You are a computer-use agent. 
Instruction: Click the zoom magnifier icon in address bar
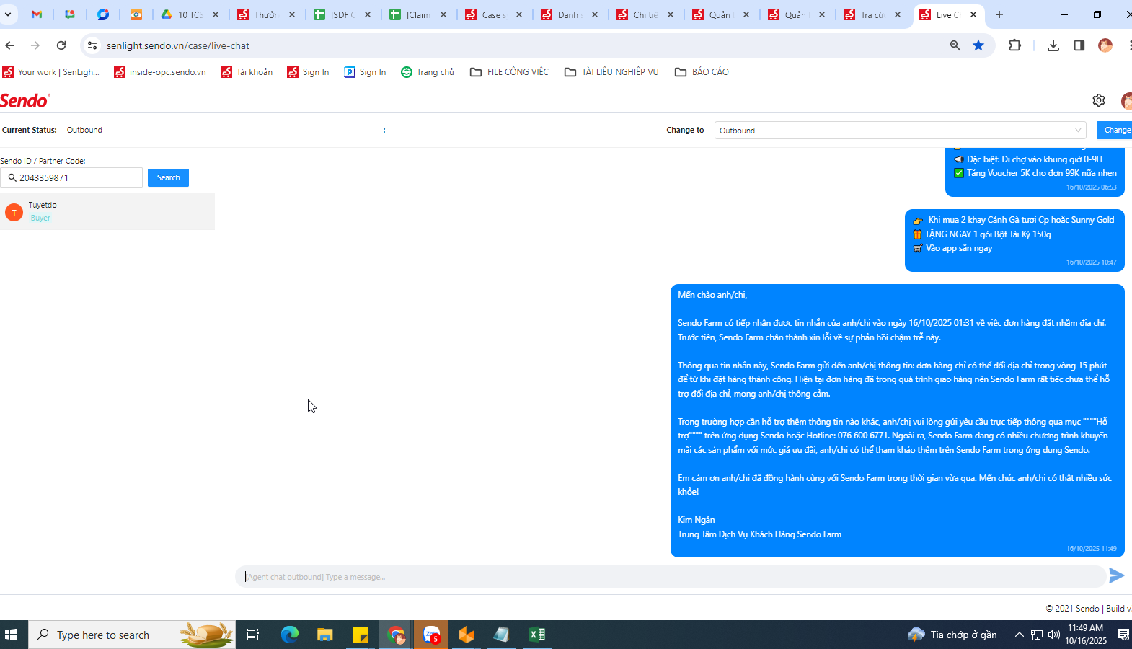[x=955, y=45]
